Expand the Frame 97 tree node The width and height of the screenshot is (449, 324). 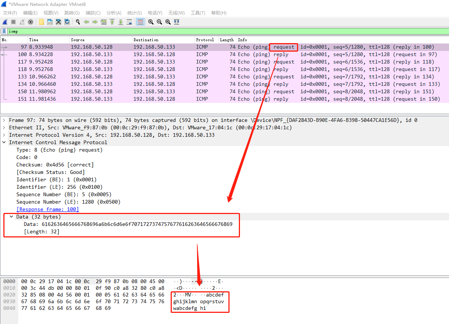[x=4, y=120]
